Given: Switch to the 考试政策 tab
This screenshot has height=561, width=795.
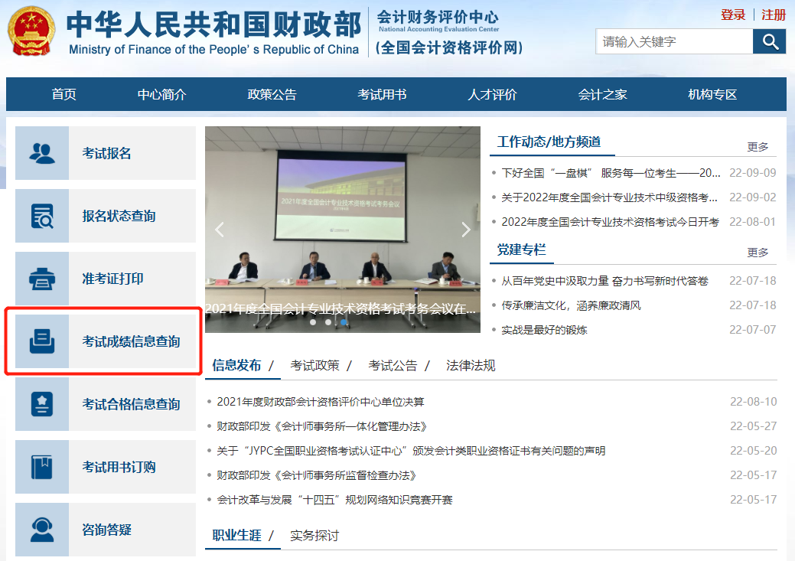Looking at the screenshot, I should click(314, 365).
